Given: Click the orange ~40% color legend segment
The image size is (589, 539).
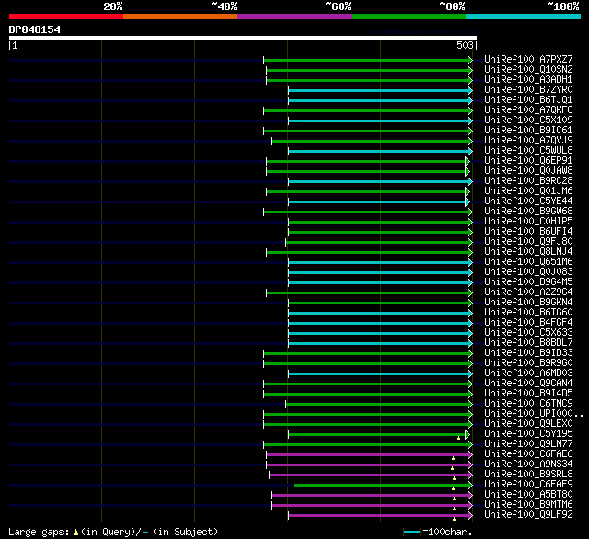Looking at the screenshot, I should 180,17.
